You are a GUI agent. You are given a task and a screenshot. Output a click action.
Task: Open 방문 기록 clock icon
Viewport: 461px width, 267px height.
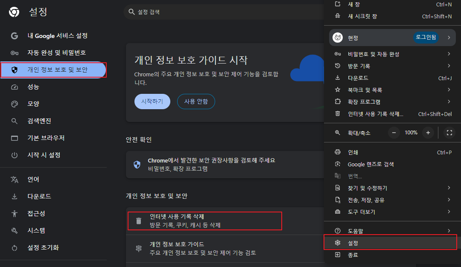(337, 66)
